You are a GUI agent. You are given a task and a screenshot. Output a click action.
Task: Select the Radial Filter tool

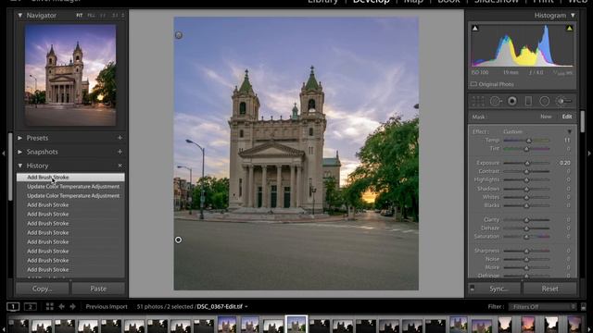tap(544, 101)
